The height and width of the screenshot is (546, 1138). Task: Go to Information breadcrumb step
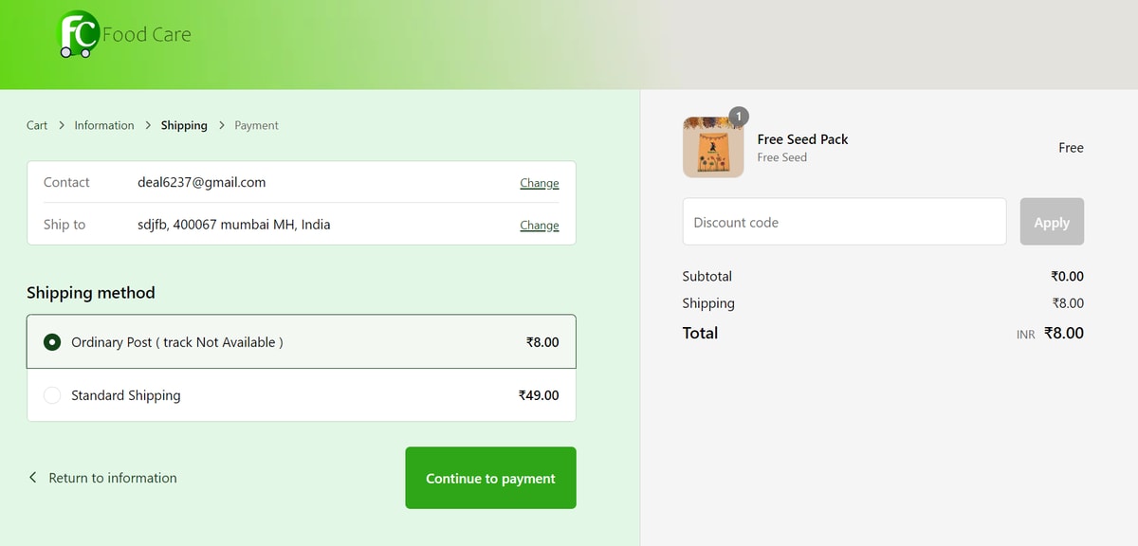click(104, 125)
